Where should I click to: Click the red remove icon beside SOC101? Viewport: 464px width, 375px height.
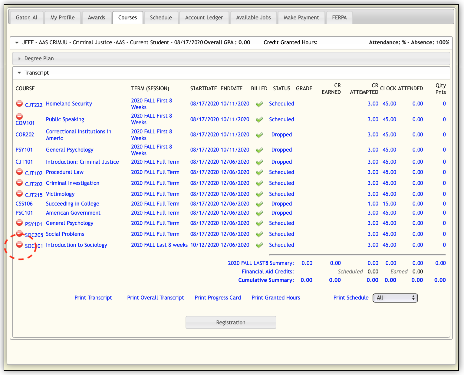tap(19, 244)
